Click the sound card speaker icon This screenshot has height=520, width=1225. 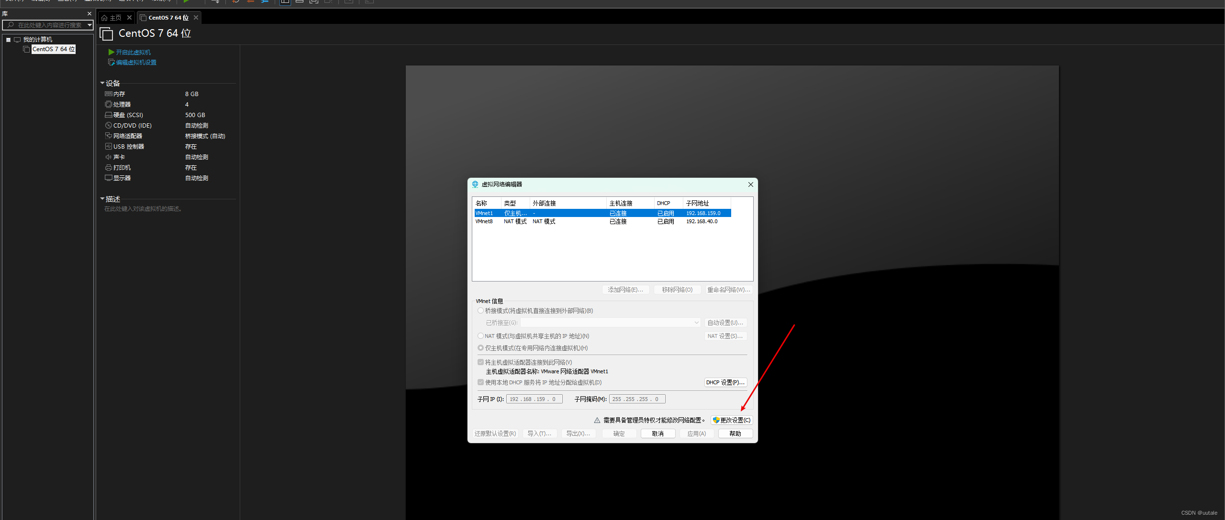coord(109,157)
